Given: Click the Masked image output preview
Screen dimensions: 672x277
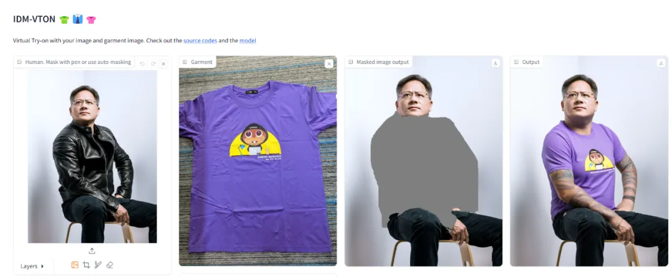Looking at the screenshot, I should coord(424,161).
